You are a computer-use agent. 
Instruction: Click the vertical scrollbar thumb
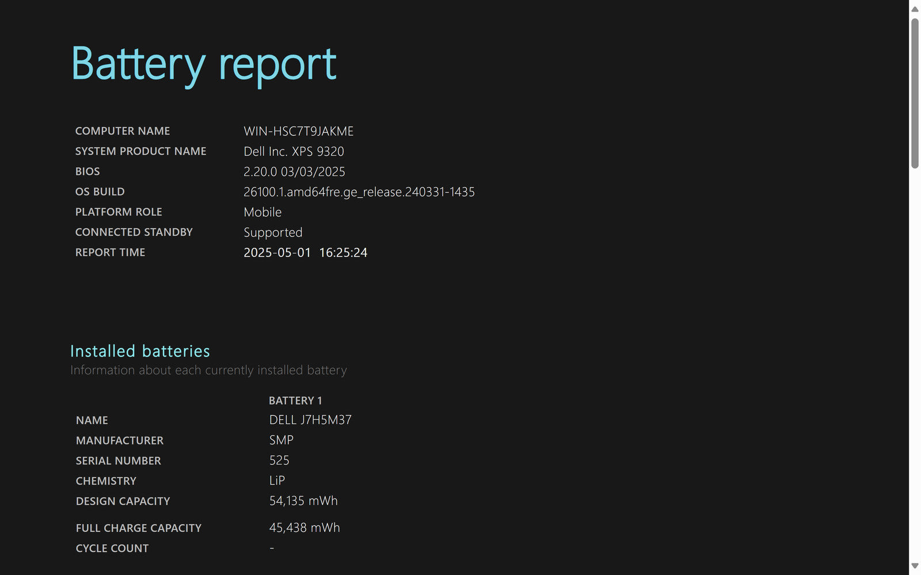click(915, 93)
